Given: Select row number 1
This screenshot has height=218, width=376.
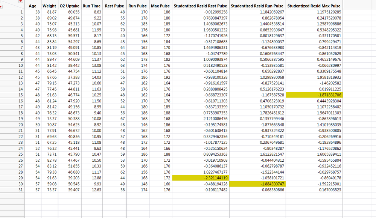Looking at the screenshot, I should [x=12, y=12].
